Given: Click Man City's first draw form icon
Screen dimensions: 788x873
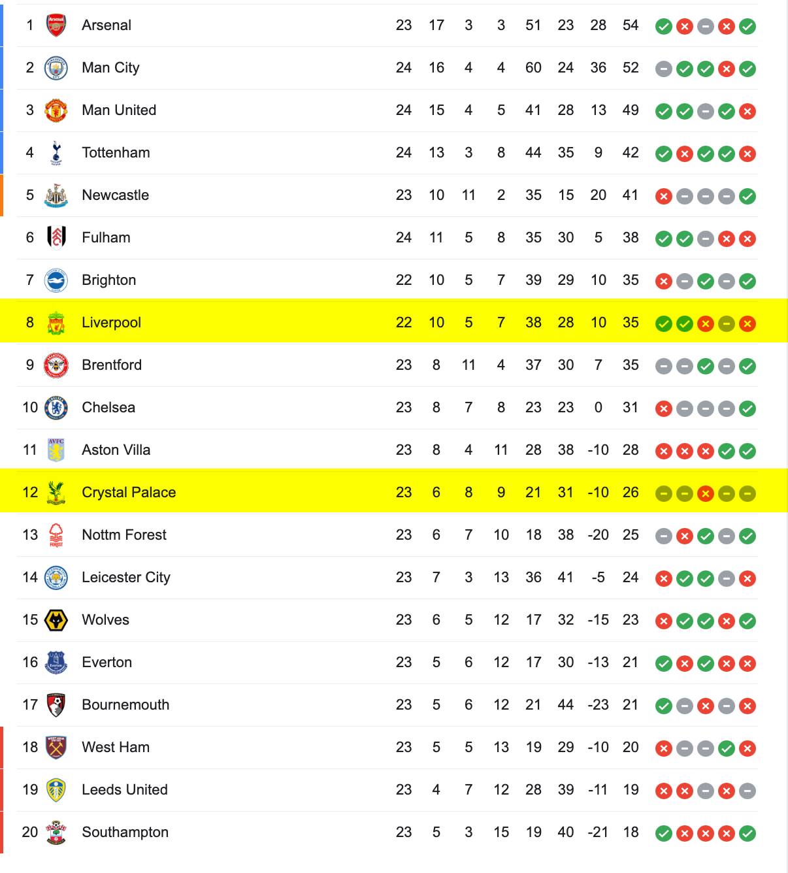Looking at the screenshot, I should (x=664, y=69).
